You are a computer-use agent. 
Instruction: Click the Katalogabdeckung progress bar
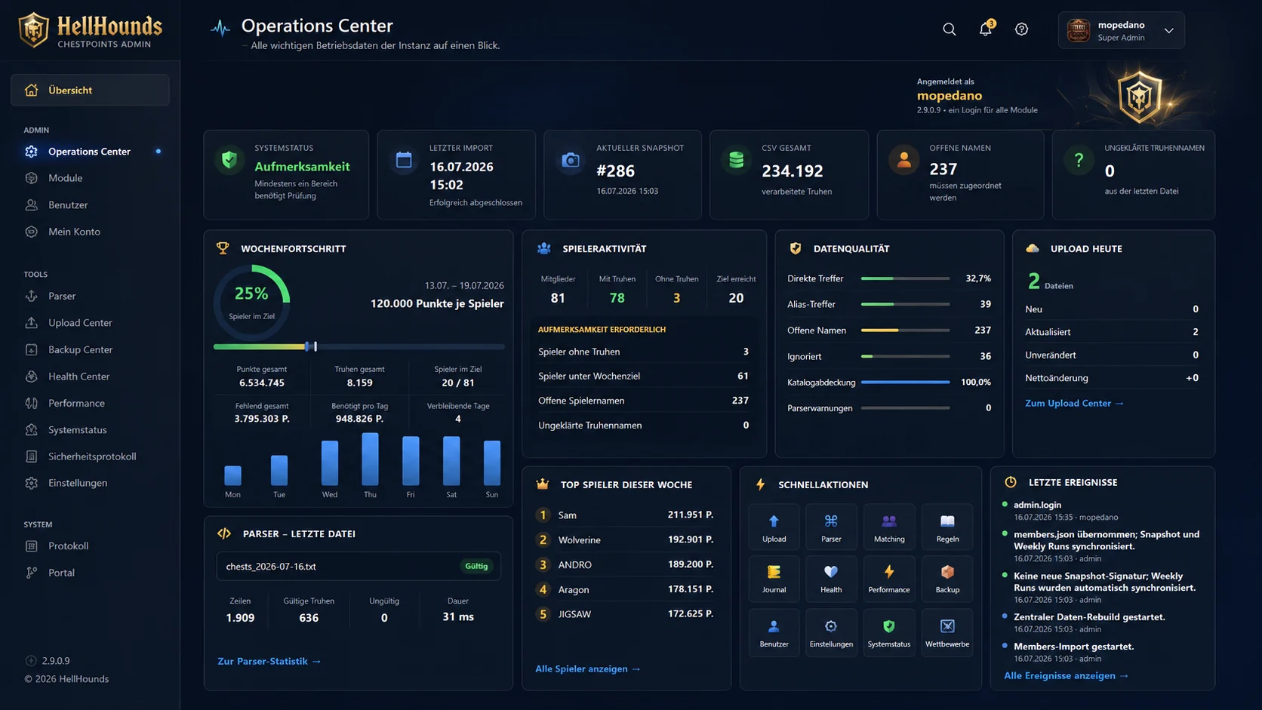pyautogui.click(x=905, y=382)
